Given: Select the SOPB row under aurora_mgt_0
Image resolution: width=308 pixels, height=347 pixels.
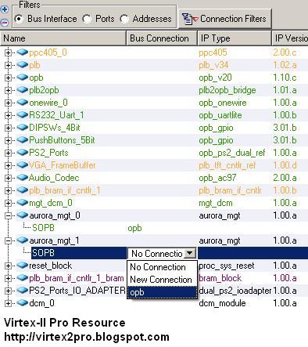Looking at the screenshot, I should [x=43, y=228].
